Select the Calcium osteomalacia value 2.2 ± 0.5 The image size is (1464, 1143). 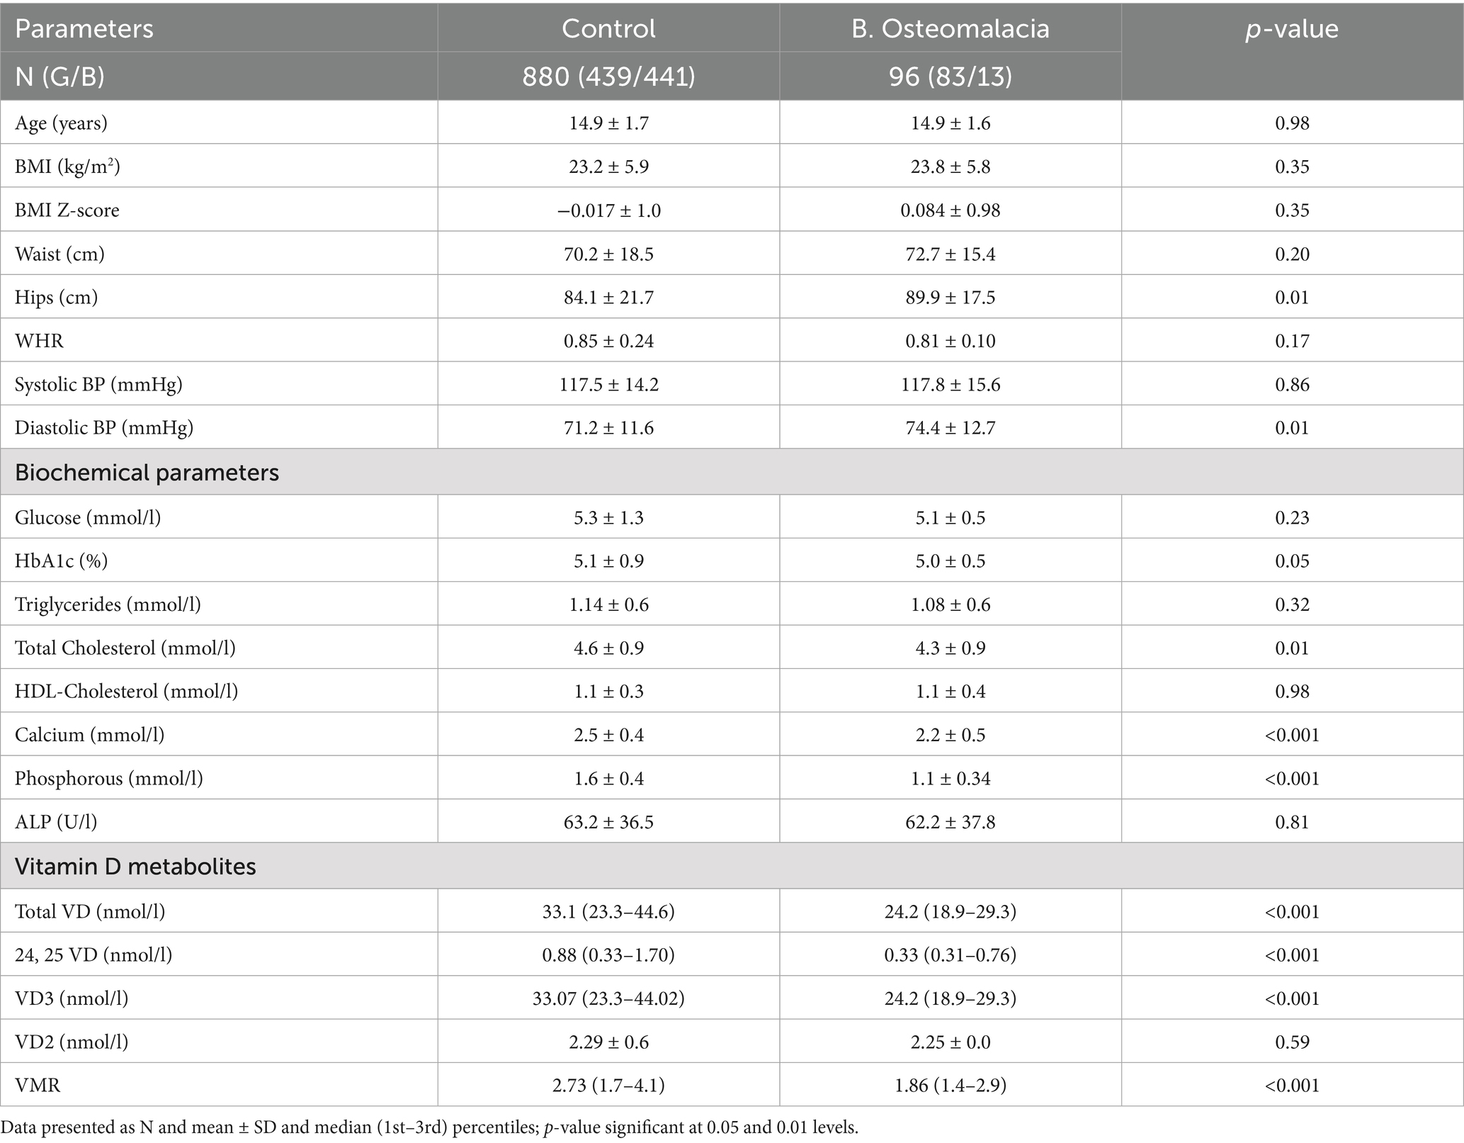coord(950,735)
